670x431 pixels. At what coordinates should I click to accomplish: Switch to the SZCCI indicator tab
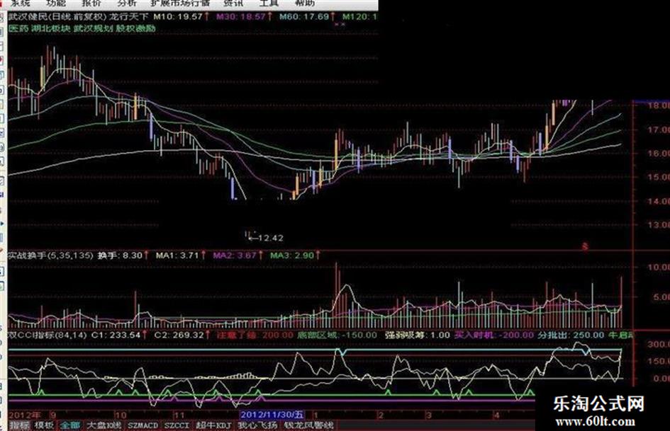pyautogui.click(x=177, y=425)
